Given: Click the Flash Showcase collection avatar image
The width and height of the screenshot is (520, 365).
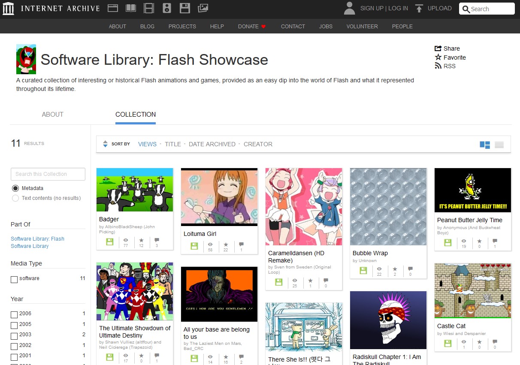Looking at the screenshot, I should [26, 59].
